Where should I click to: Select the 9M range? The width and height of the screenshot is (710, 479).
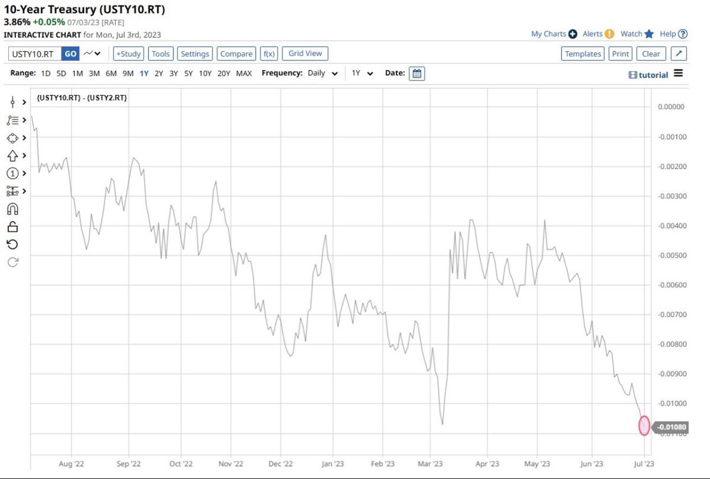click(128, 73)
